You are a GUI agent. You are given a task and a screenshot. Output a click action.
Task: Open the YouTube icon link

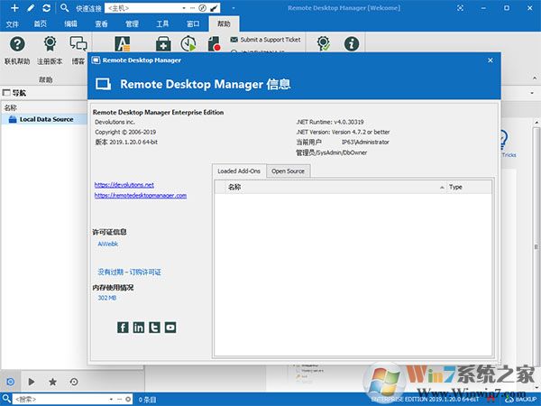170,328
